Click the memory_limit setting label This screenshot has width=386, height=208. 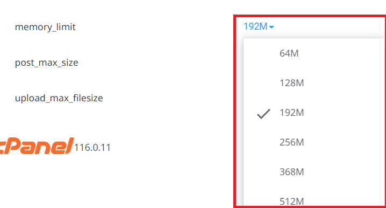[x=45, y=27]
